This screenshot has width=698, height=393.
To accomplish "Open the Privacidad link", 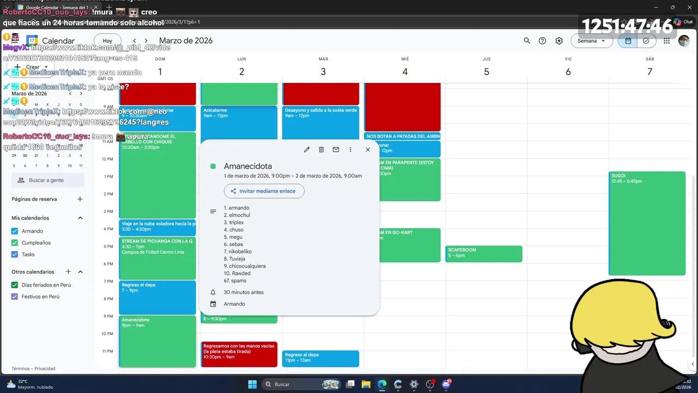I will (x=45, y=368).
